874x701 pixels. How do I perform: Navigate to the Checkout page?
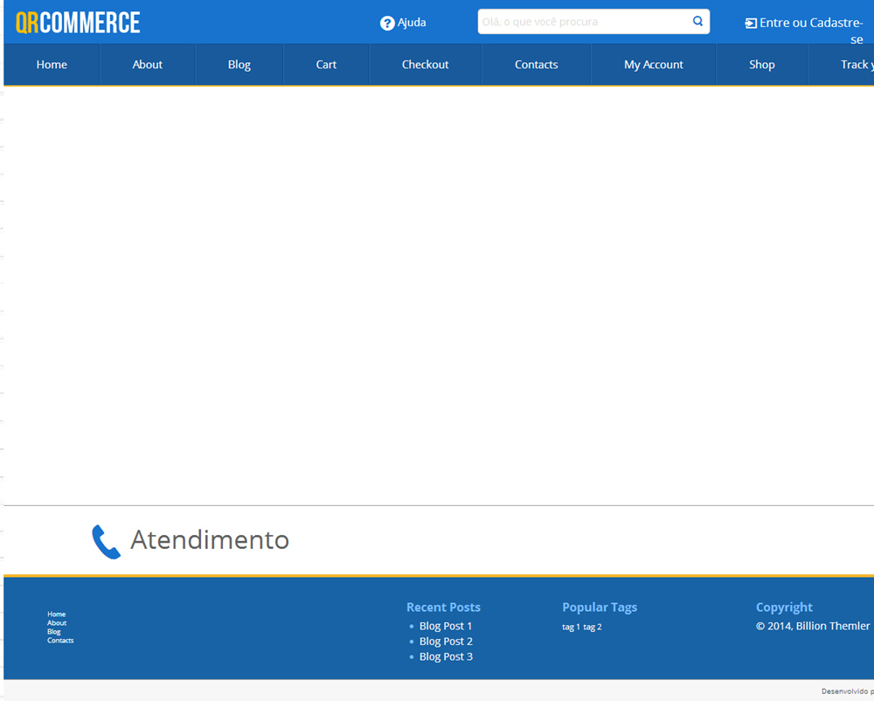point(425,65)
